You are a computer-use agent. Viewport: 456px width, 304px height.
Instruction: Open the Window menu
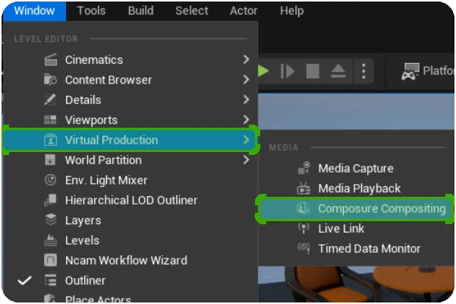(34, 11)
